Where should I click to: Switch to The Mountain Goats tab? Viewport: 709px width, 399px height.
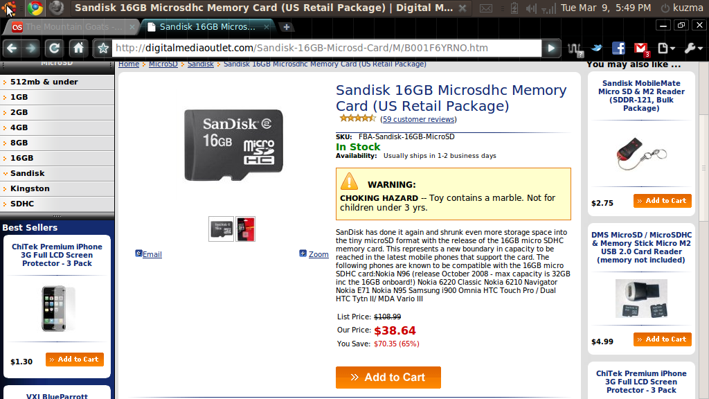point(69,27)
